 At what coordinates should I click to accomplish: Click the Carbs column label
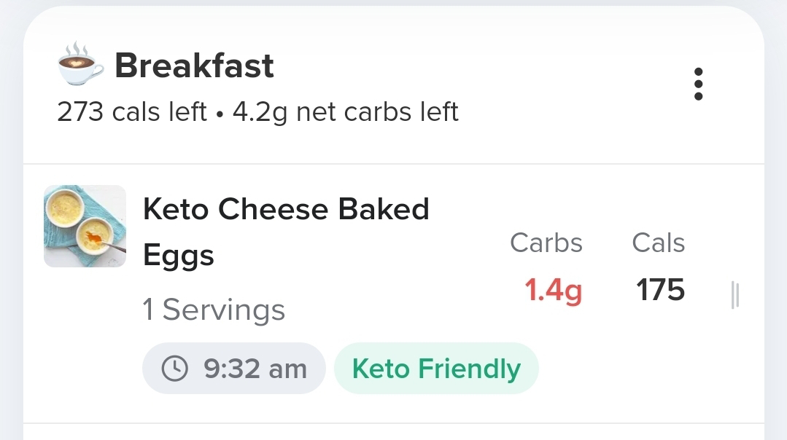[546, 243]
